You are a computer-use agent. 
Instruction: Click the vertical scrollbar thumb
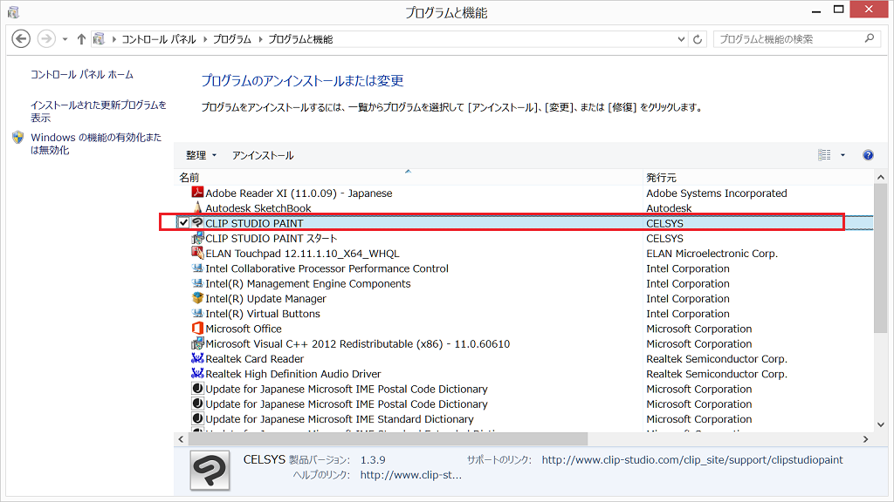(x=881, y=258)
